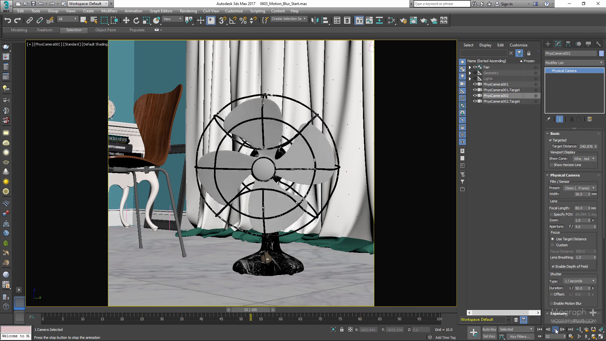
Task: Hide PhysCamera001 using its eye icon
Action: click(x=475, y=84)
